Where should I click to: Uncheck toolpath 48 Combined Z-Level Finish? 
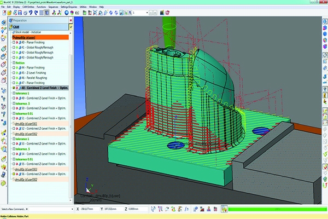pyautogui.click(x=14, y=88)
